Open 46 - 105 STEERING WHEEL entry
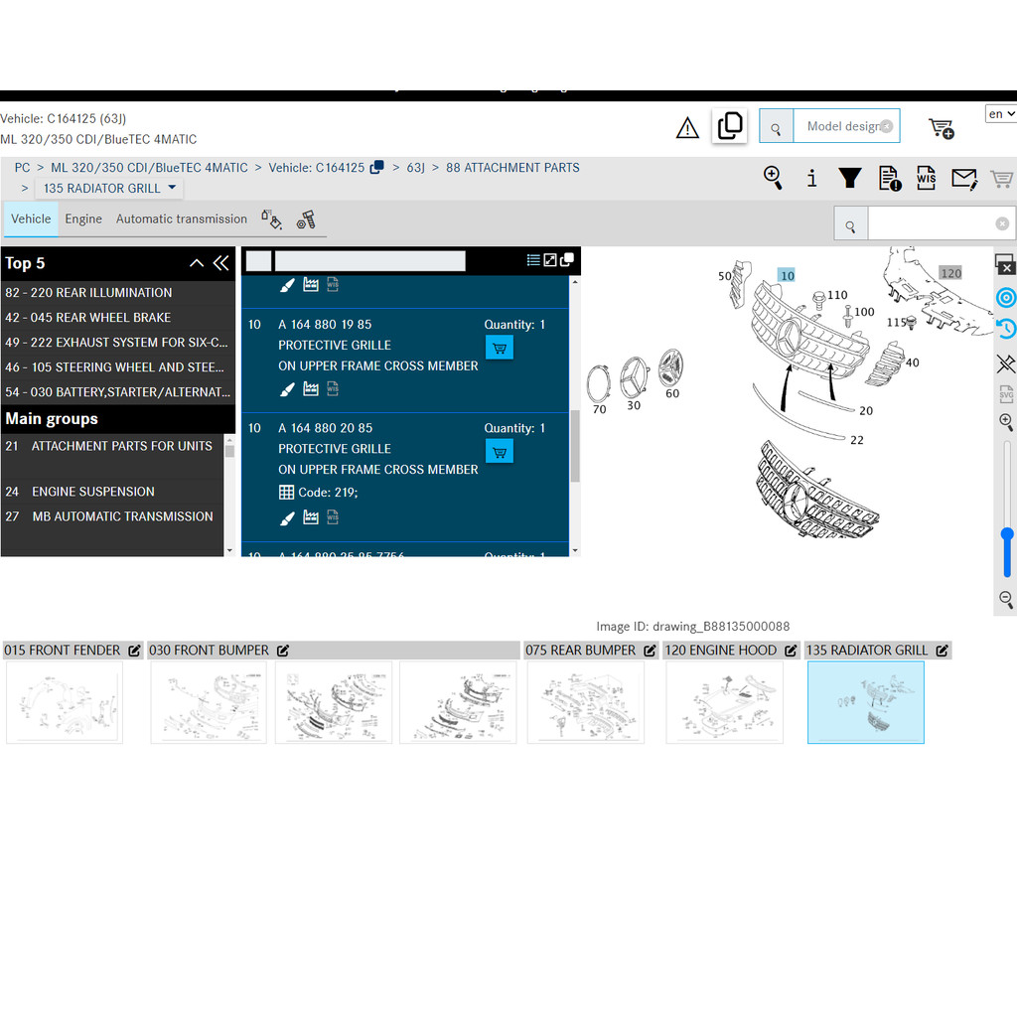The width and height of the screenshot is (1017, 1017). 117,367
